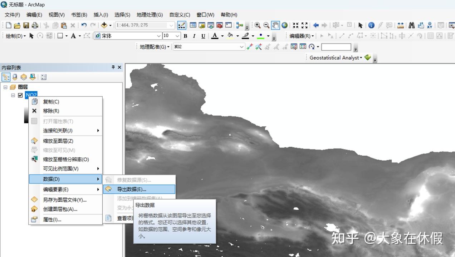Toggle bold text formatting
455x257 pixels.
point(185,36)
